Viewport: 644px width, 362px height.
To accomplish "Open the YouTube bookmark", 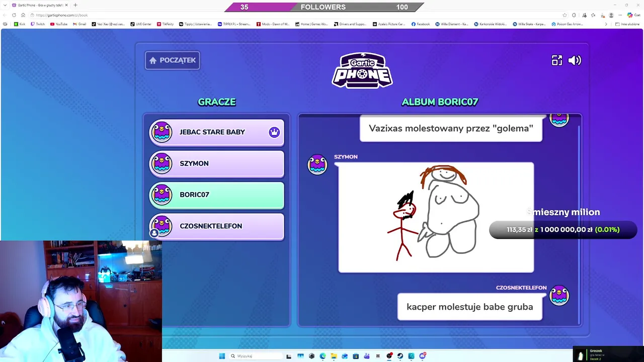I will pos(59,24).
